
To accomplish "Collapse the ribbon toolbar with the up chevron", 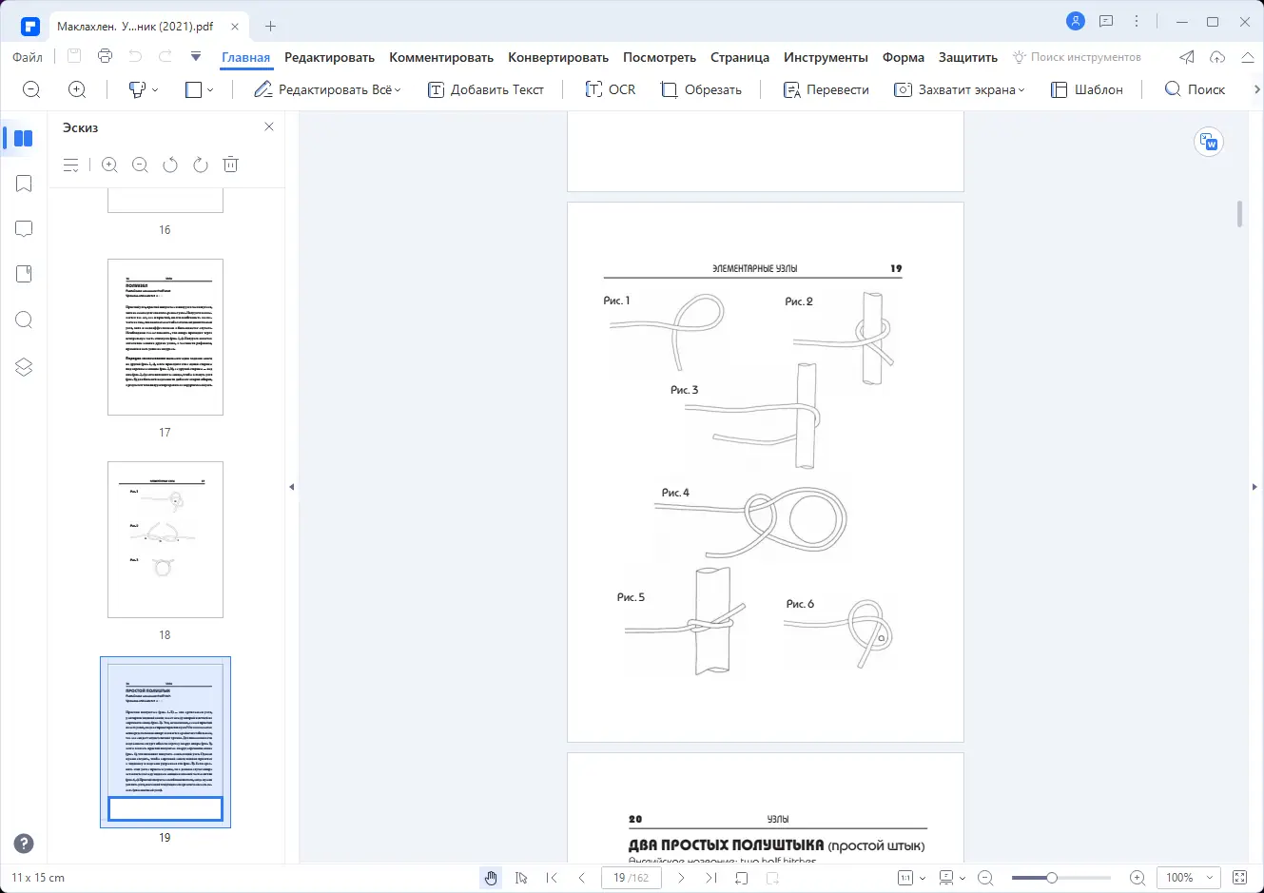I will click(1248, 57).
